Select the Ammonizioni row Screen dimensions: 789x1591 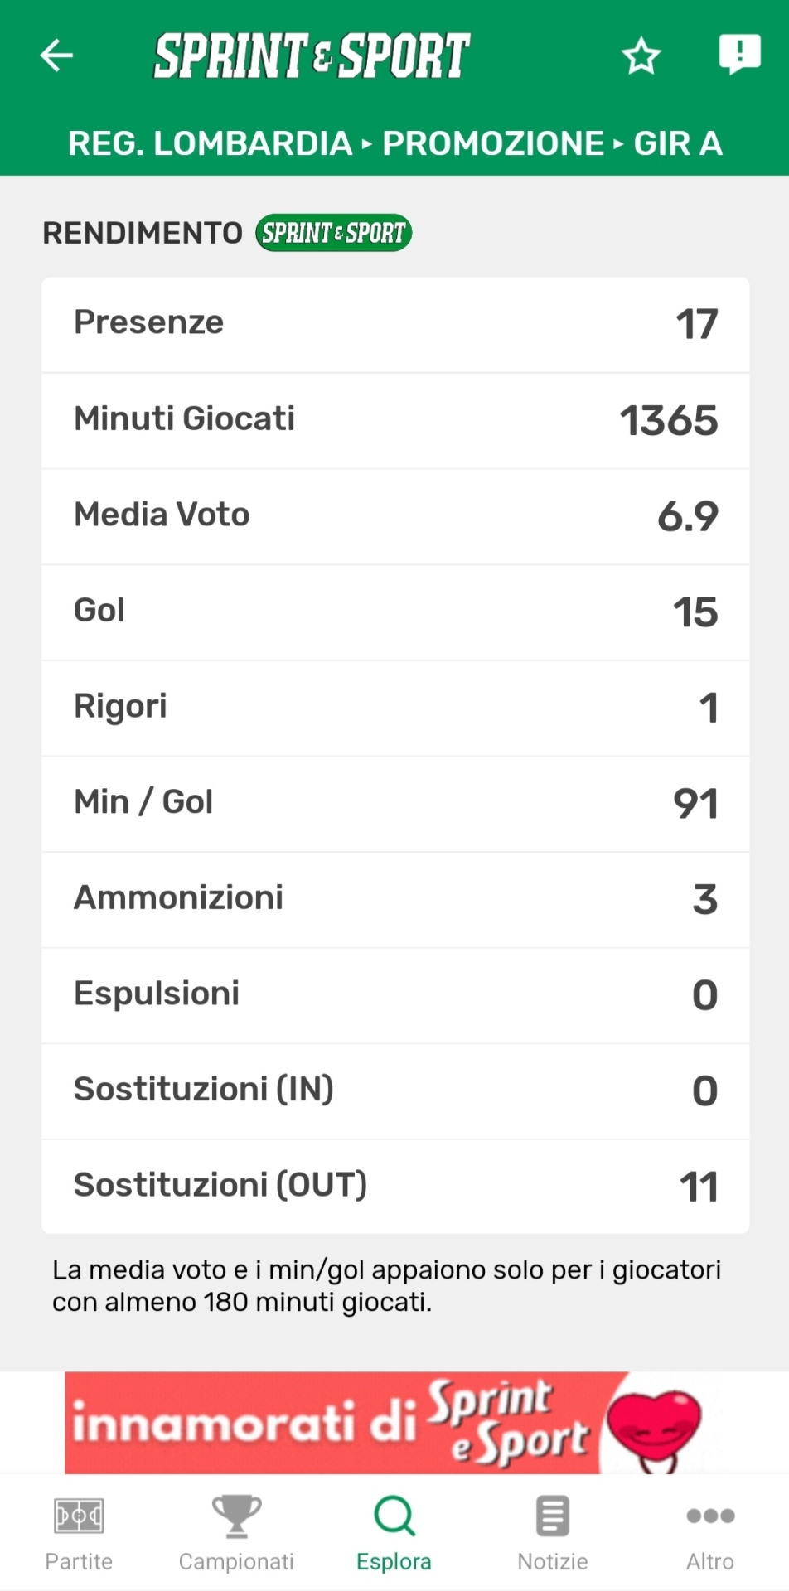(x=395, y=899)
